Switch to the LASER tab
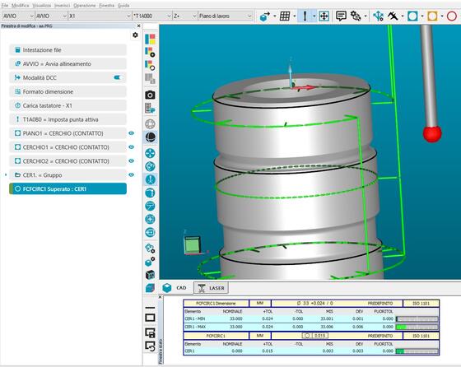The height and width of the screenshot is (367, 461). [211, 288]
